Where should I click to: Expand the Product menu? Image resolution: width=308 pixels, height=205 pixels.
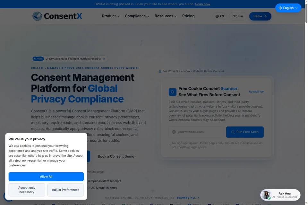(x=110, y=16)
